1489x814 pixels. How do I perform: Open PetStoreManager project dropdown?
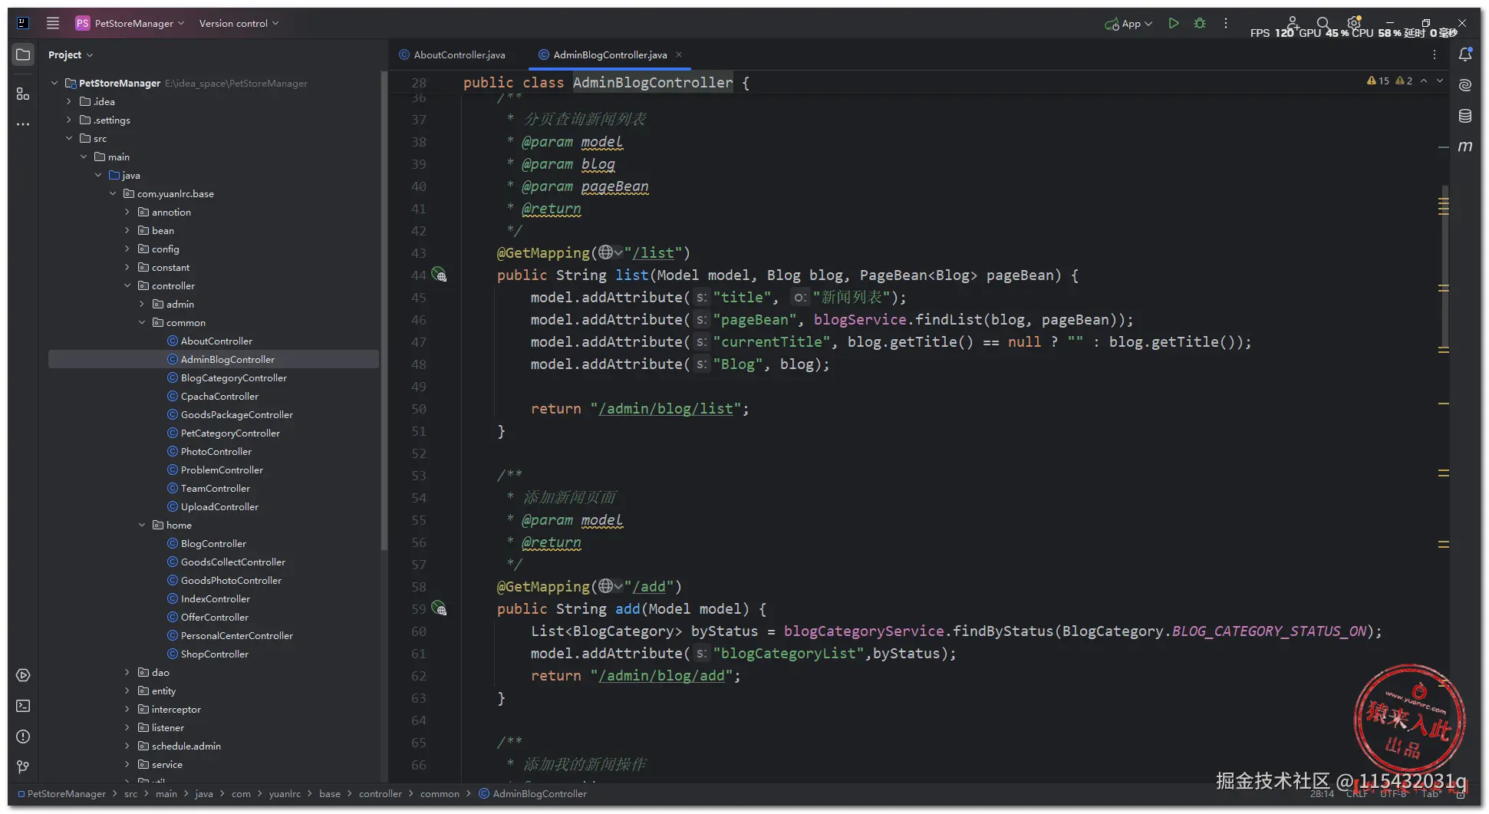(x=130, y=23)
